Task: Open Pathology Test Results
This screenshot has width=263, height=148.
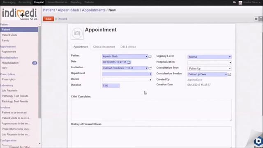Action: click(15, 96)
